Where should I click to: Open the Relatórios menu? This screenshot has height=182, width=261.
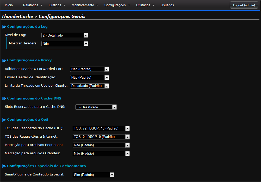[x=33, y=5]
